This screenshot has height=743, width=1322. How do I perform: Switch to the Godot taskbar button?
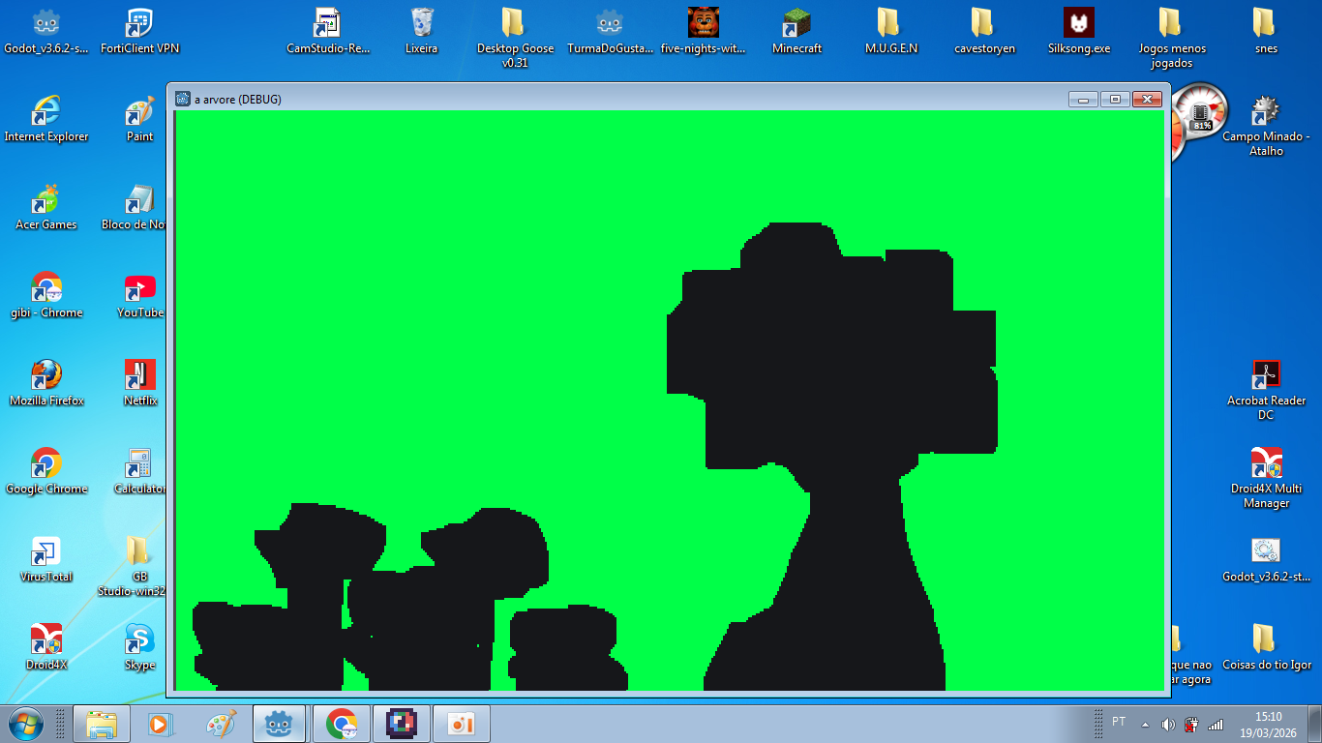coord(280,723)
